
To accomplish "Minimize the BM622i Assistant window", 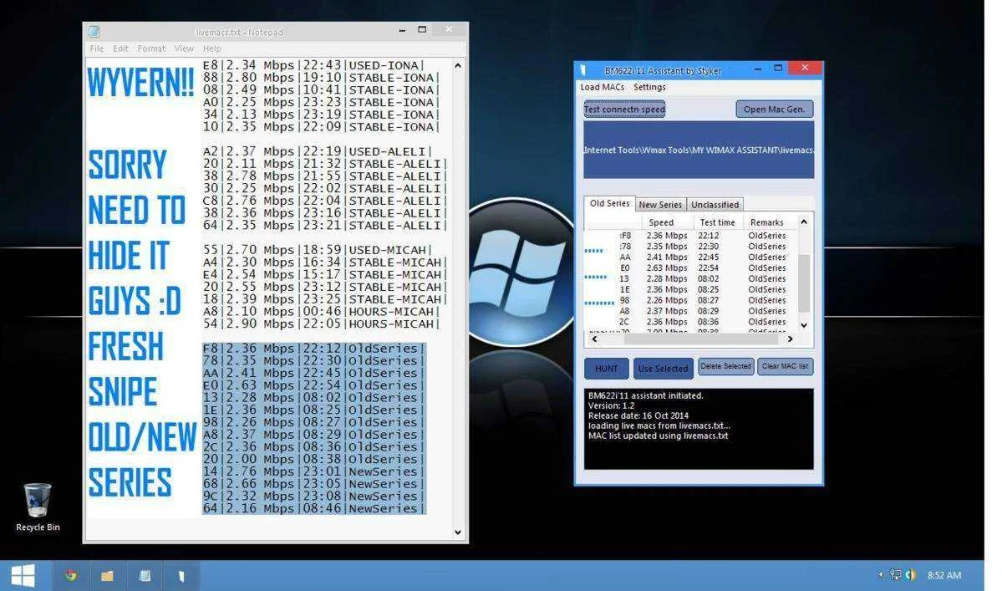I will tap(758, 68).
